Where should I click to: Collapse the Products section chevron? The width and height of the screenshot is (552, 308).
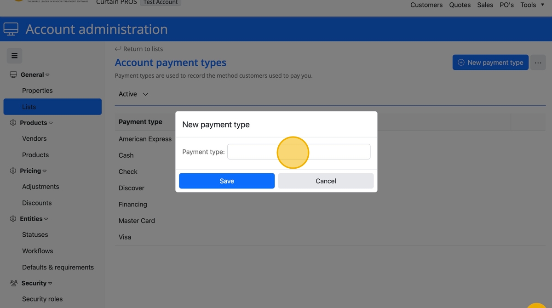click(51, 123)
